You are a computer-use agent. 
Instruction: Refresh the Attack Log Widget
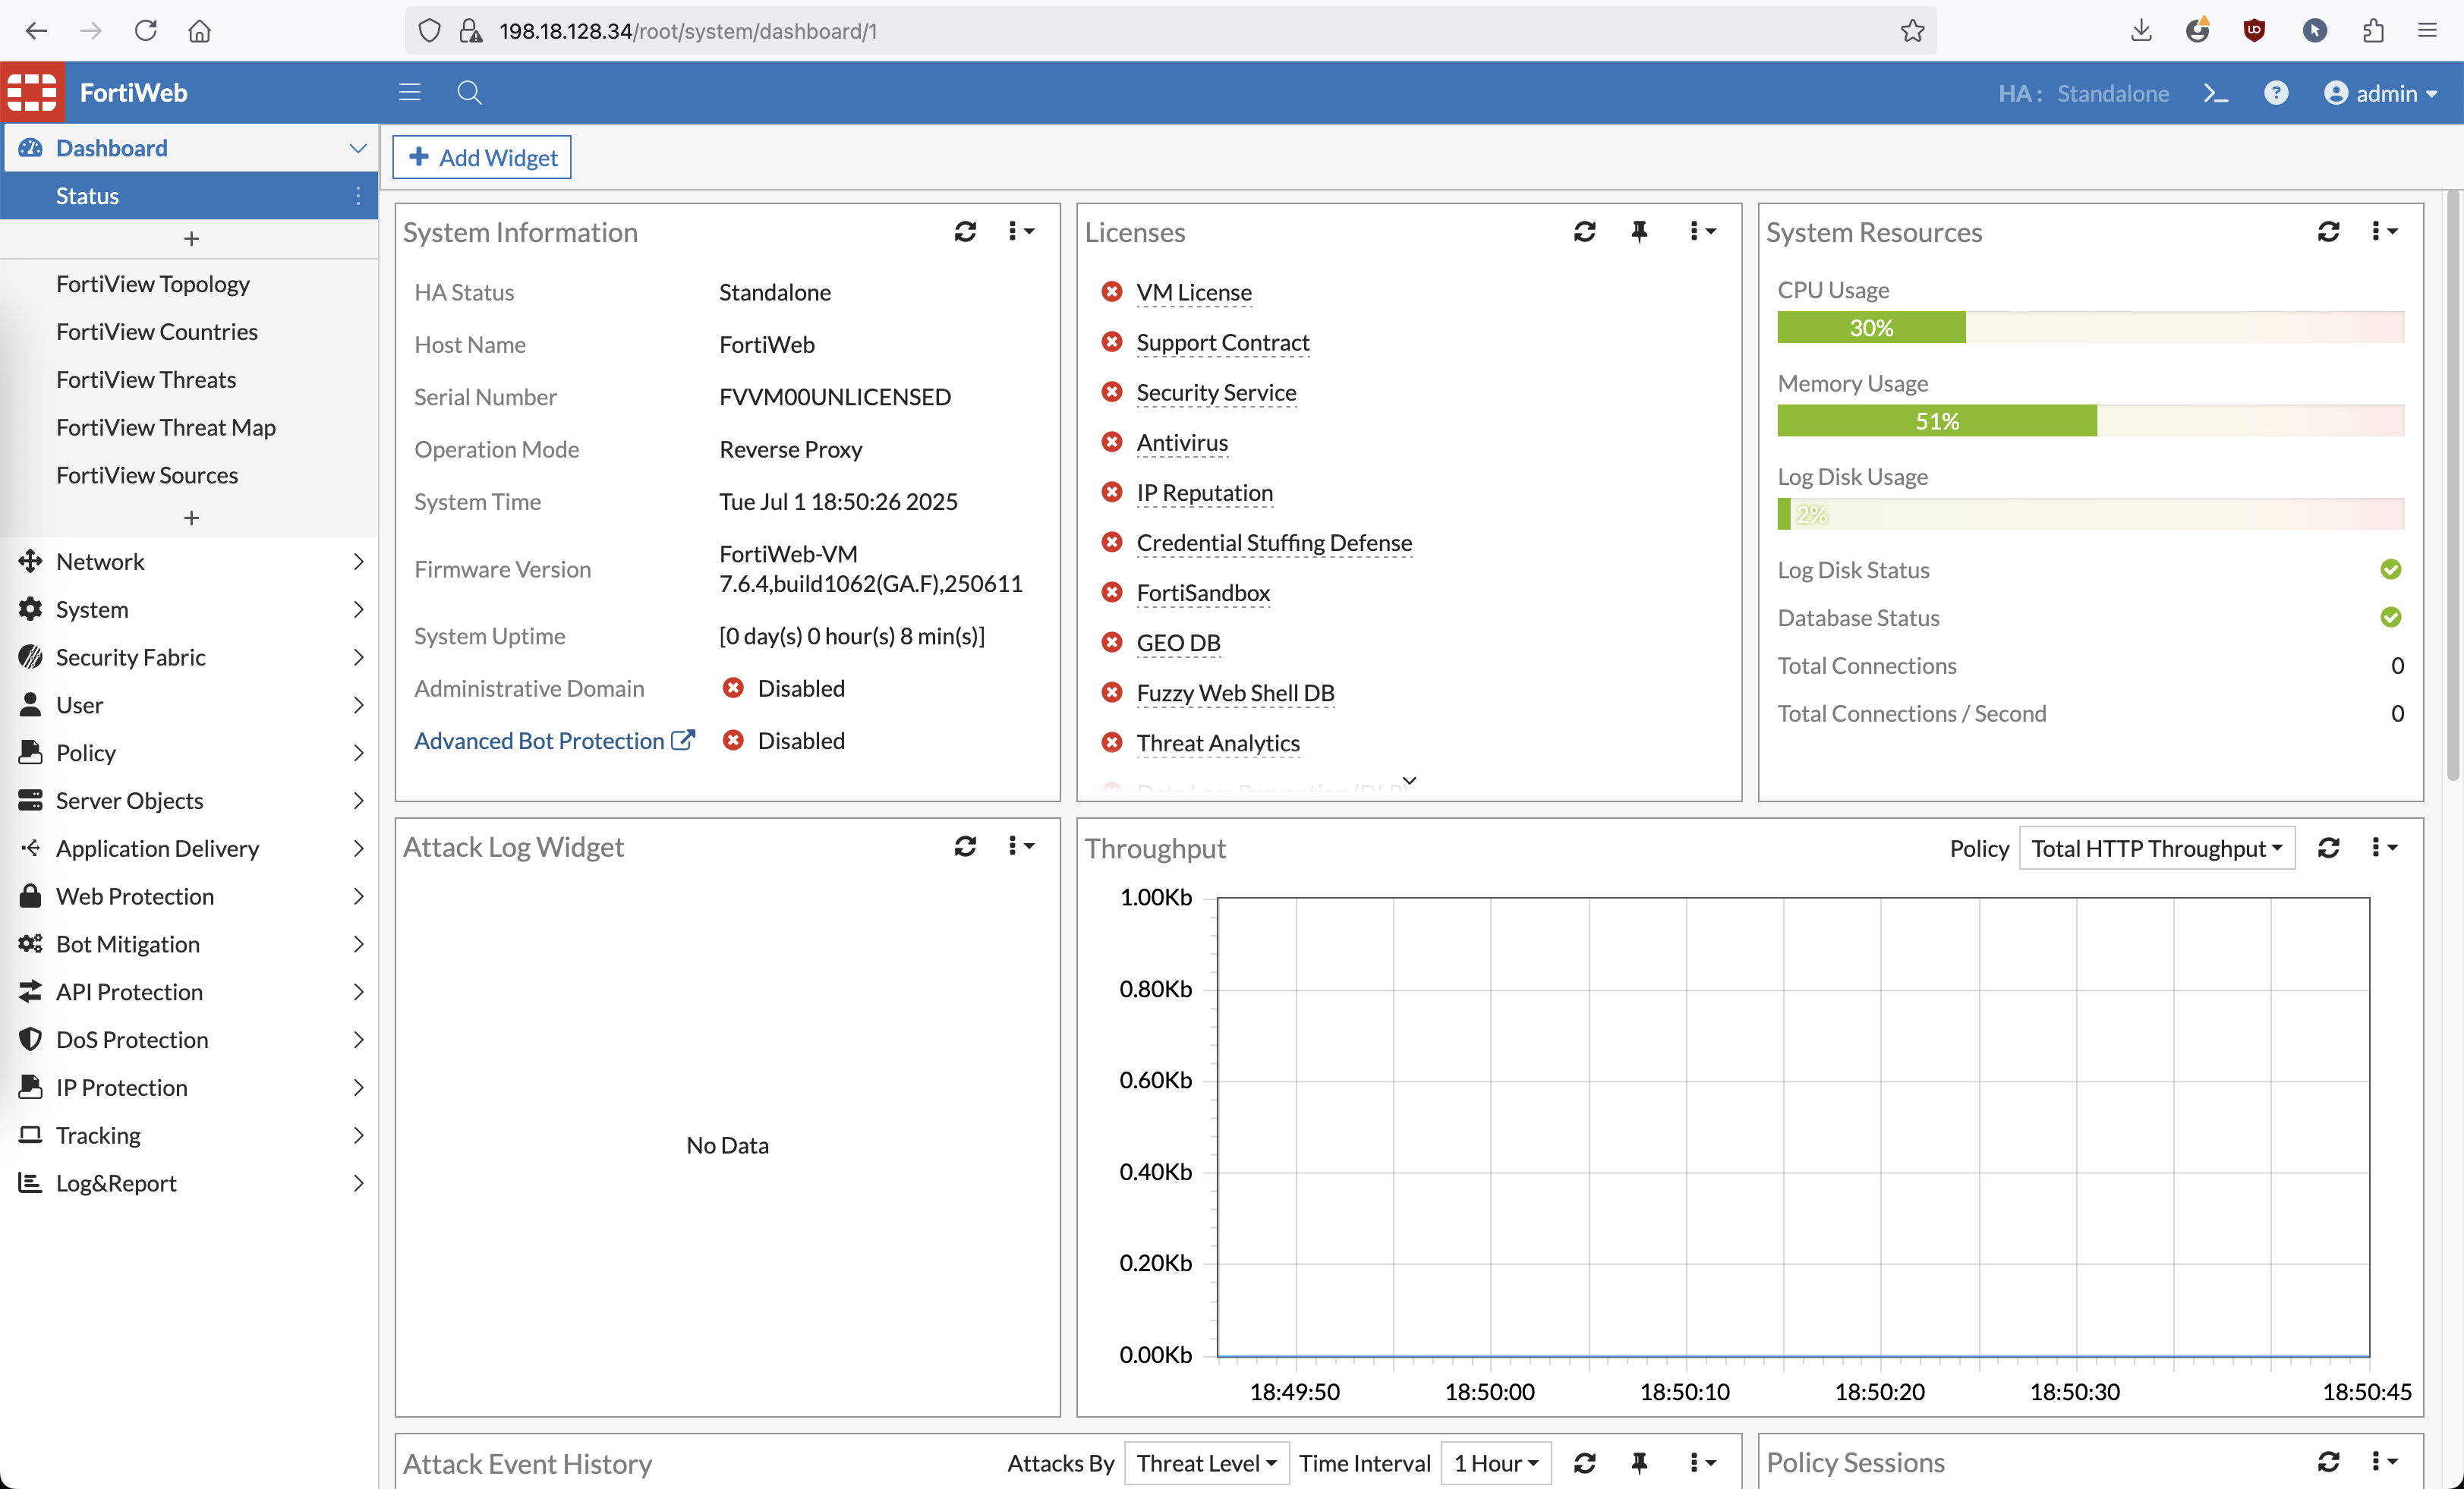(965, 847)
